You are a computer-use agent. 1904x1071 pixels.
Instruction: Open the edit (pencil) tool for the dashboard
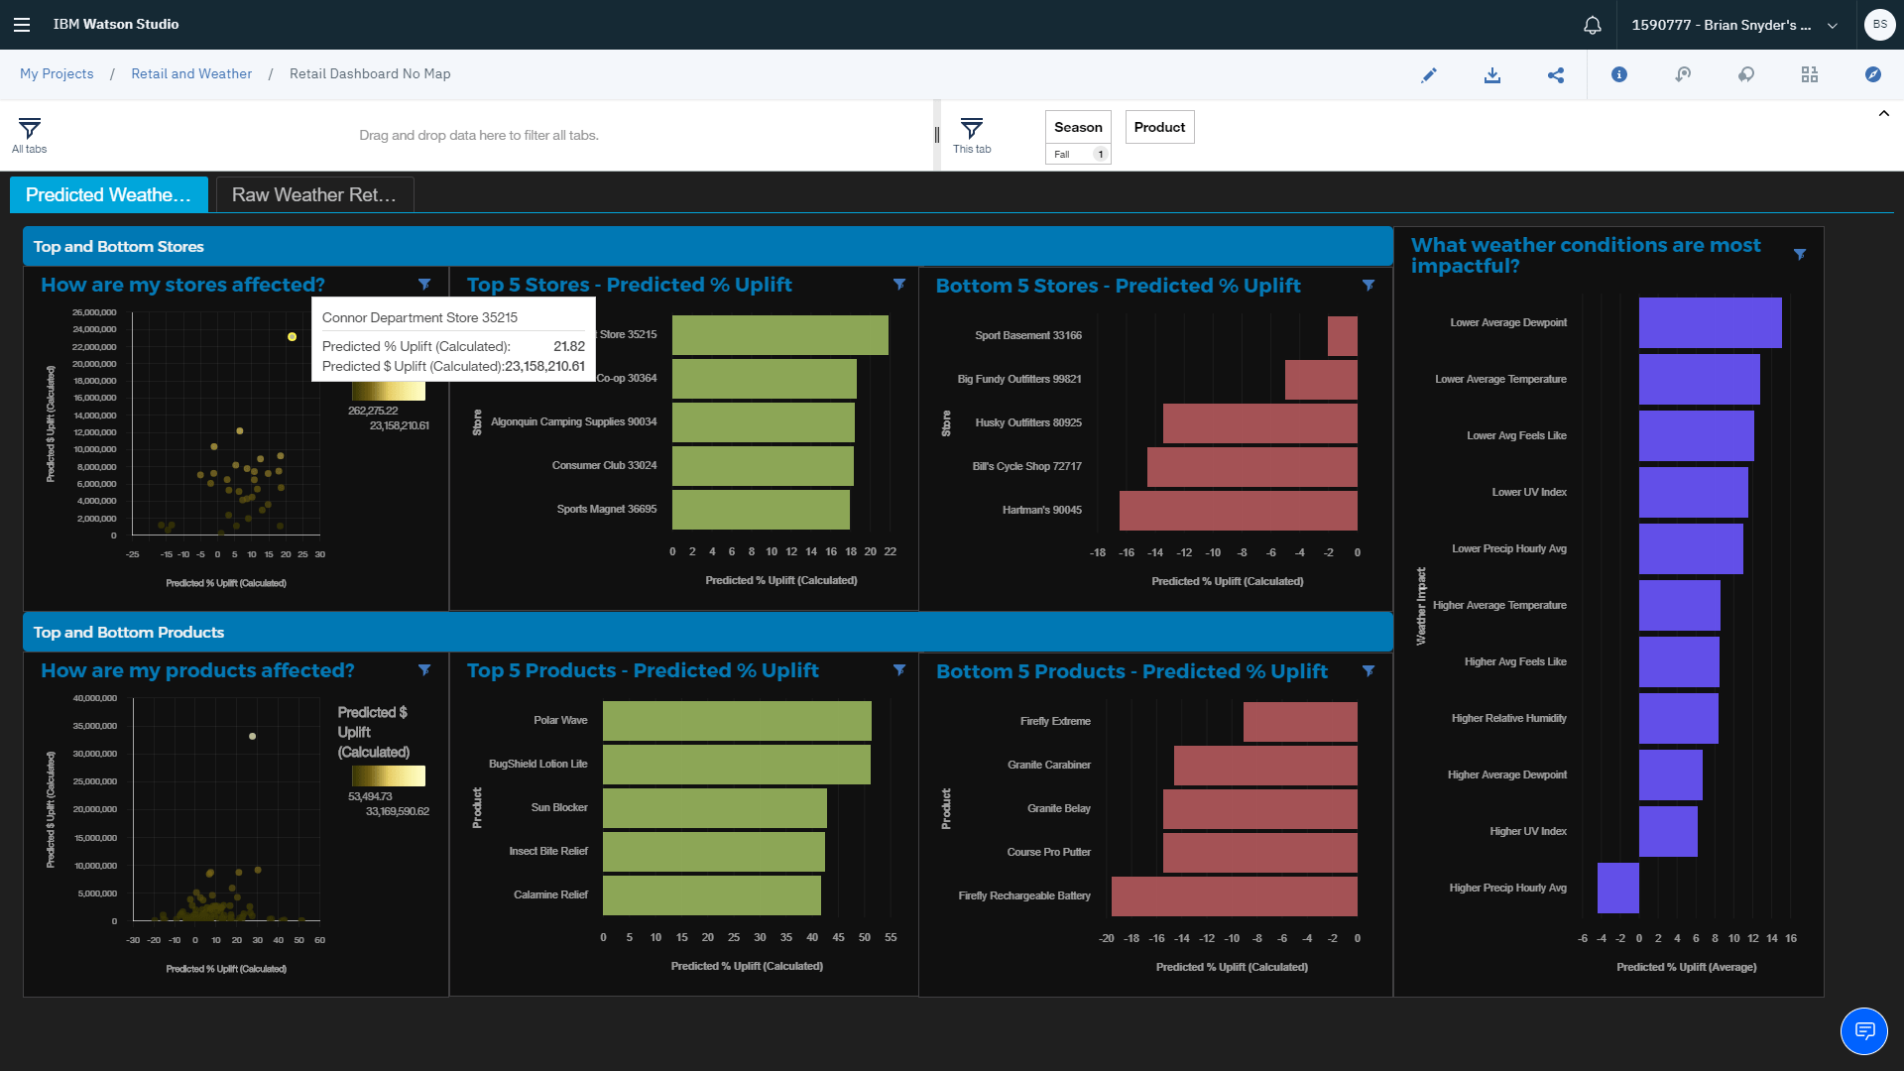click(x=1429, y=74)
